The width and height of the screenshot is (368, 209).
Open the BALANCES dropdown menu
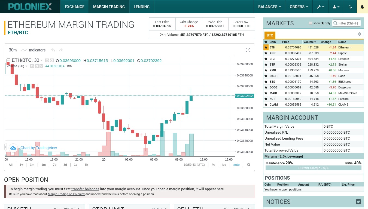[269, 7]
